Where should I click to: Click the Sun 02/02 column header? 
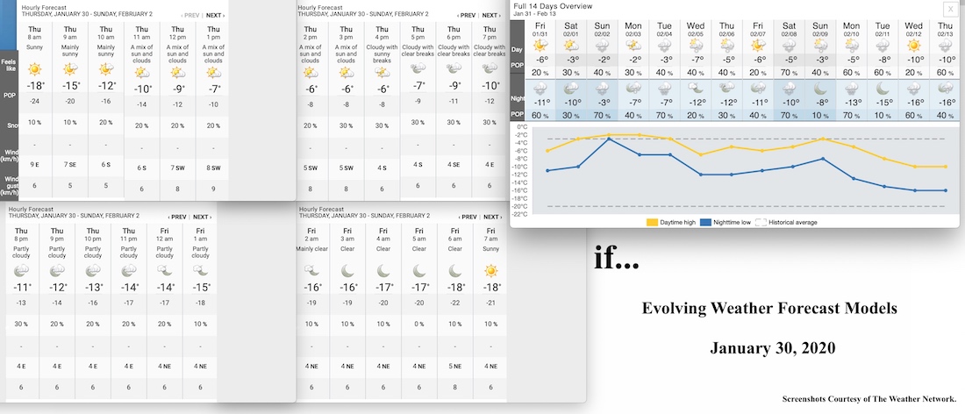(x=603, y=29)
